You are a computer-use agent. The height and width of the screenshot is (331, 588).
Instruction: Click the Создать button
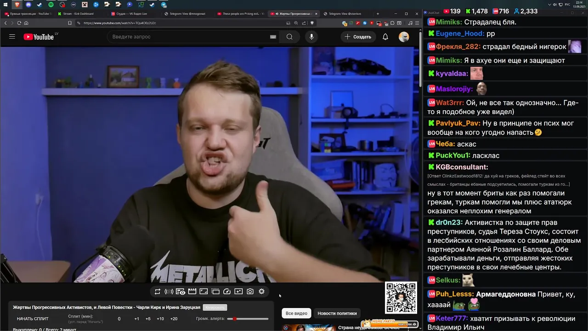pyautogui.click(x=358, y=37)
